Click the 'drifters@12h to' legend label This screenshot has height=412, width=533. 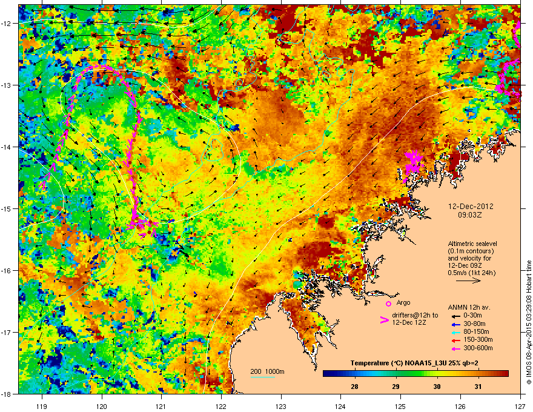415,316
